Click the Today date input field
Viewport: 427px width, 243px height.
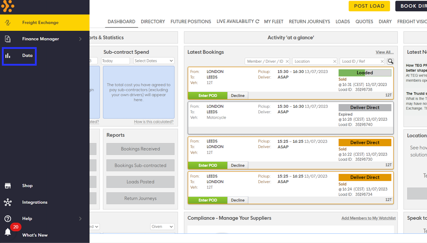[x=116, y=61]
